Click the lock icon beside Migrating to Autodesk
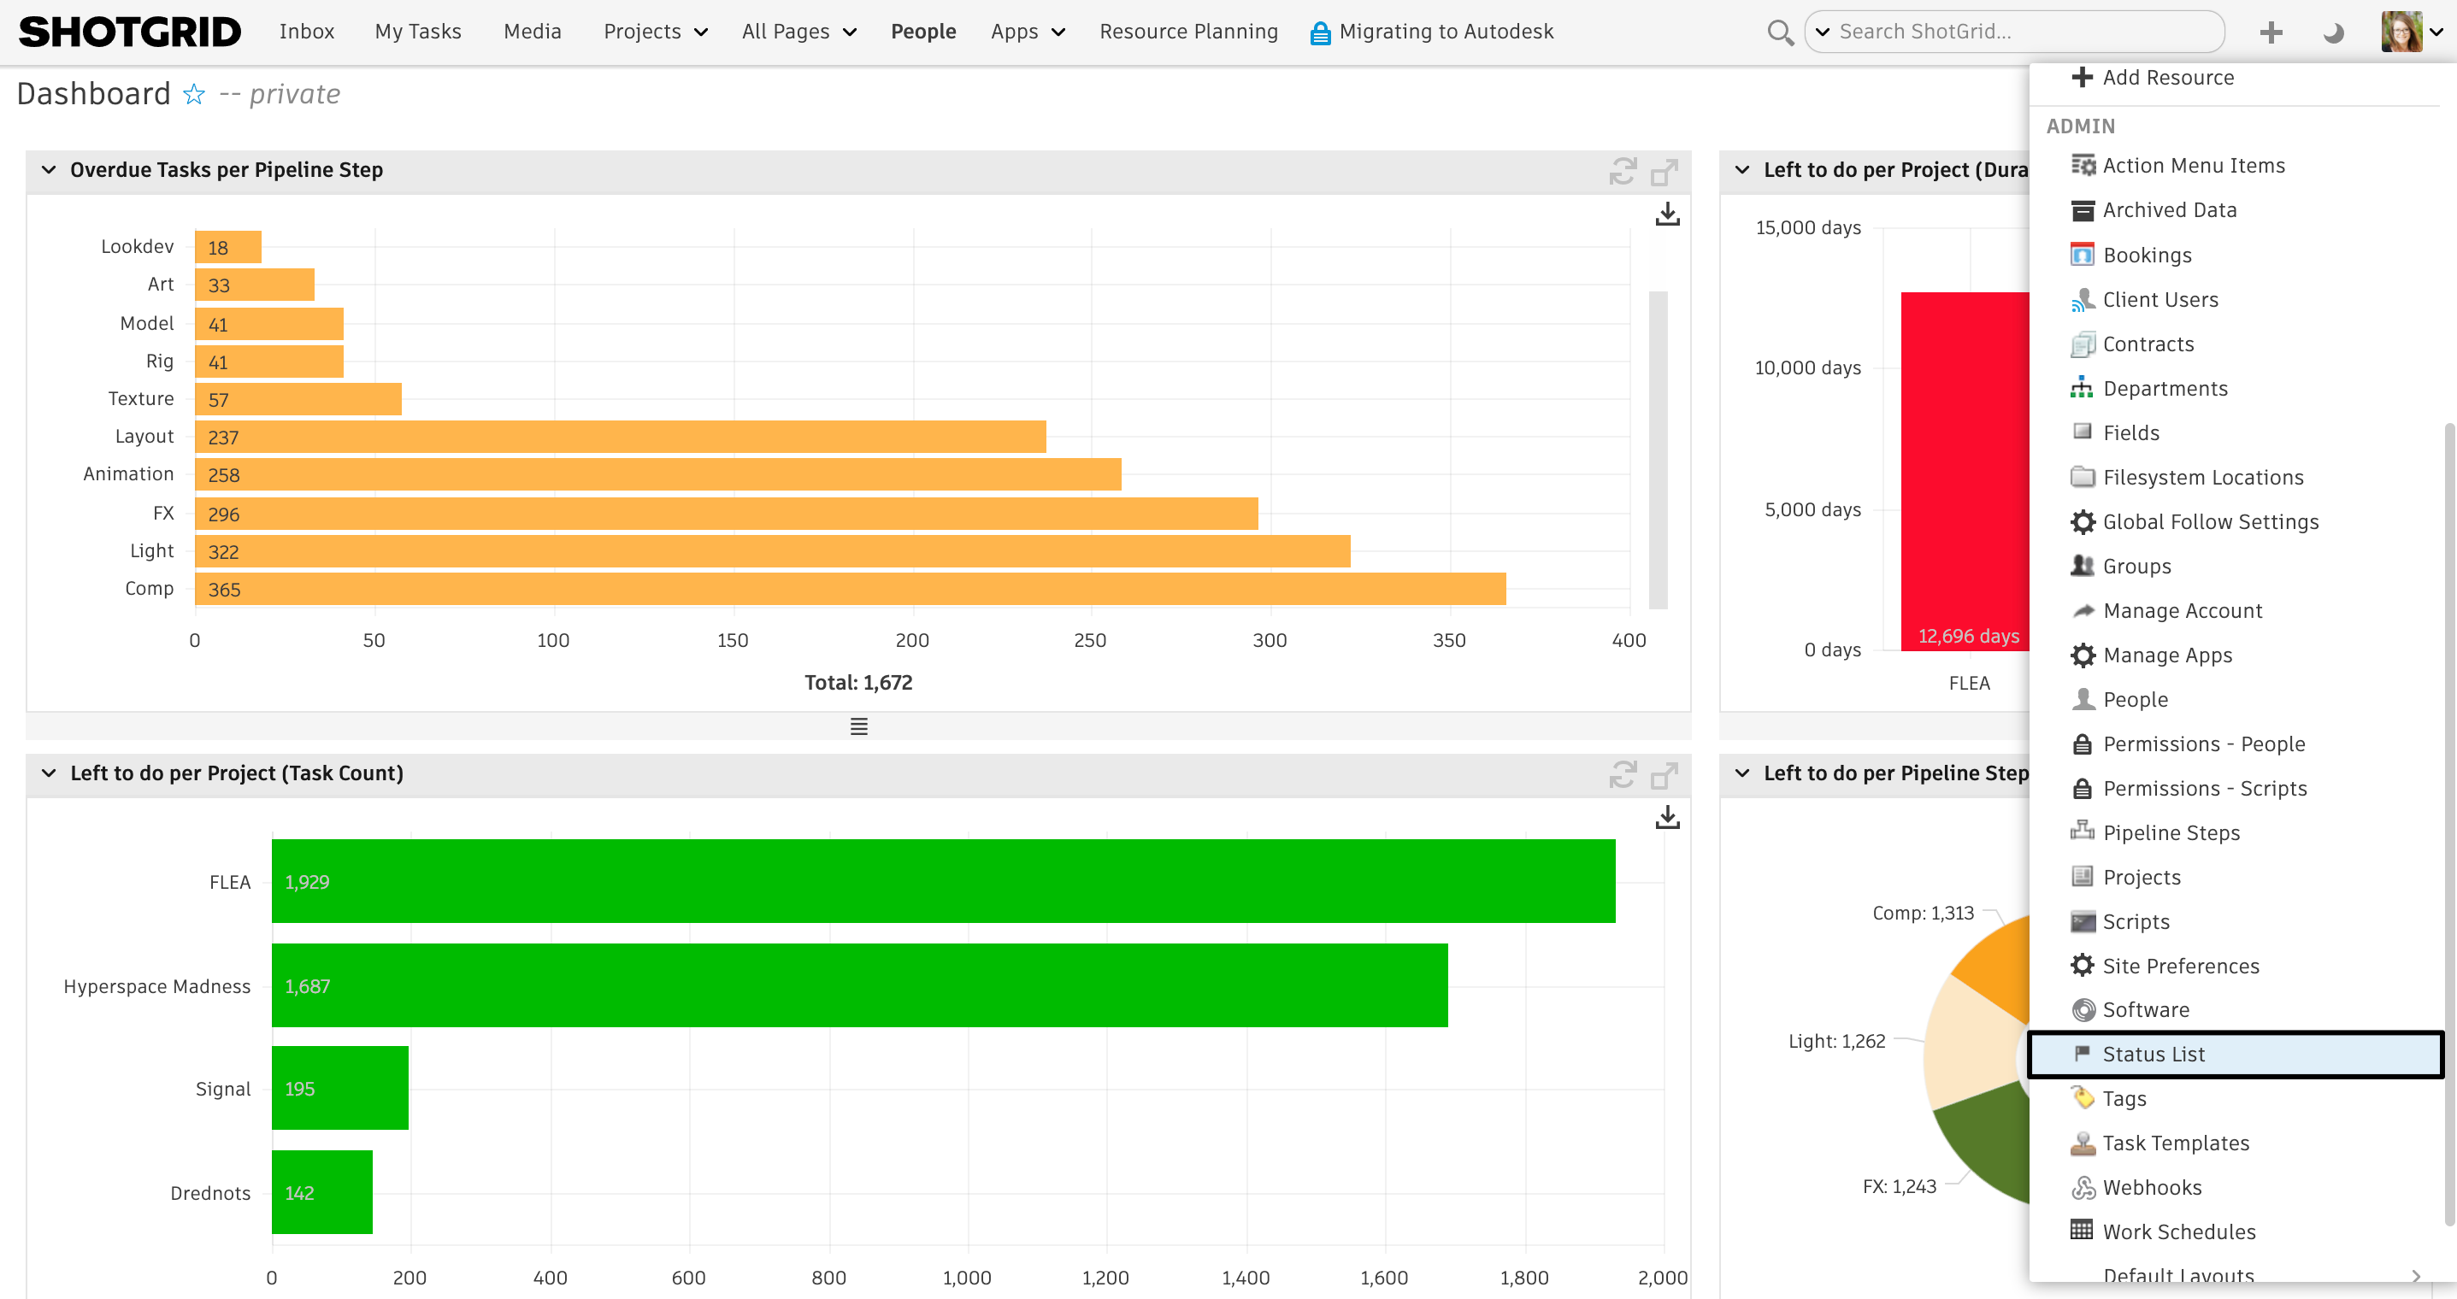Screen dimensions: 2457x1299 coord(1320,32)
